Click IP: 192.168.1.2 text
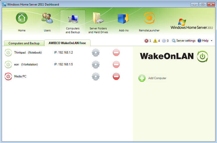Viewport: 217px width, 143px height. point(63,53)
